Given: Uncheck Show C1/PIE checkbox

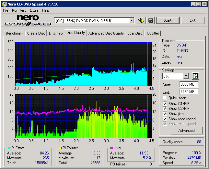Looking at the screenshot, I should [x=165, y=103].
